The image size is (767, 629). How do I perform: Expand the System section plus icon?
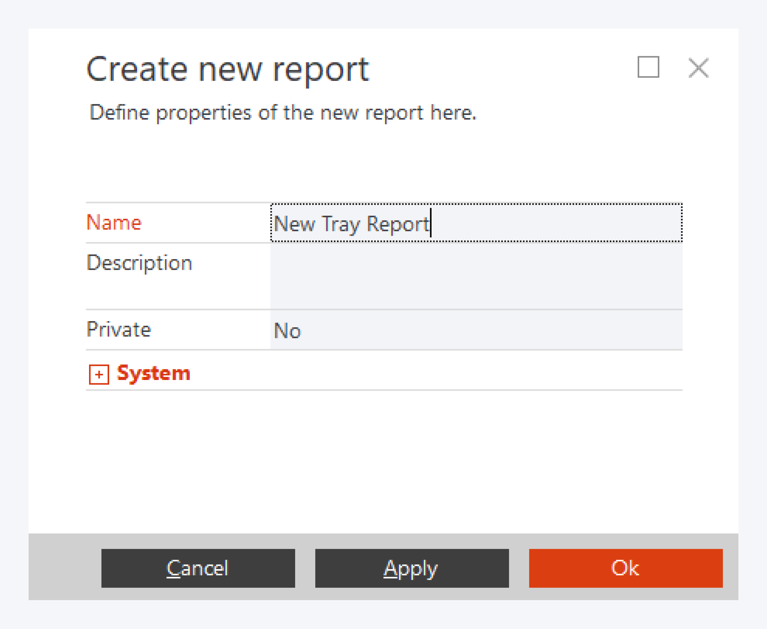(x=99, y=374)
